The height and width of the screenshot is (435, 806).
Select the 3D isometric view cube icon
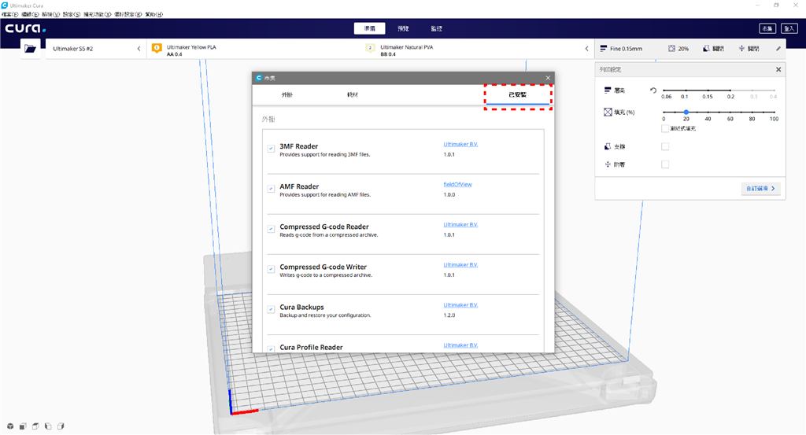click(10, 426)
